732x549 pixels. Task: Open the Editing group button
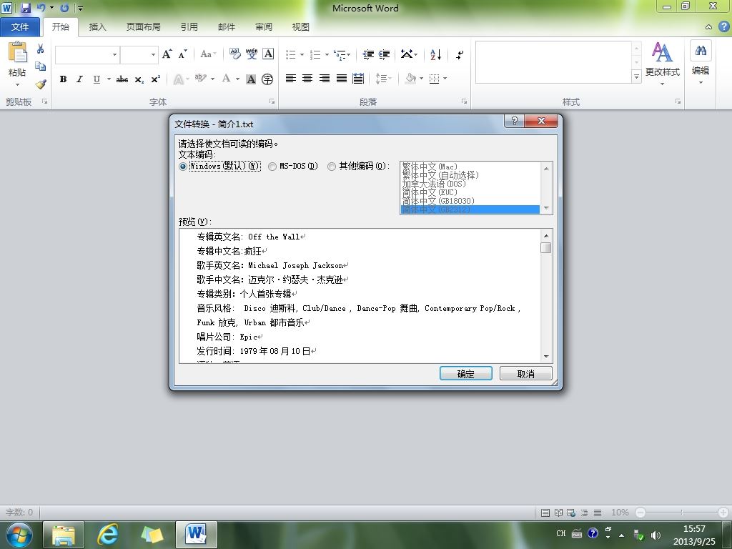point(701,63)
